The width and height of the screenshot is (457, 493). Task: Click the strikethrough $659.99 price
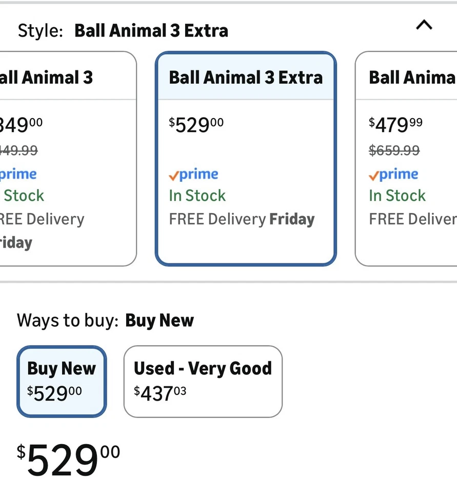click(394, 150)
